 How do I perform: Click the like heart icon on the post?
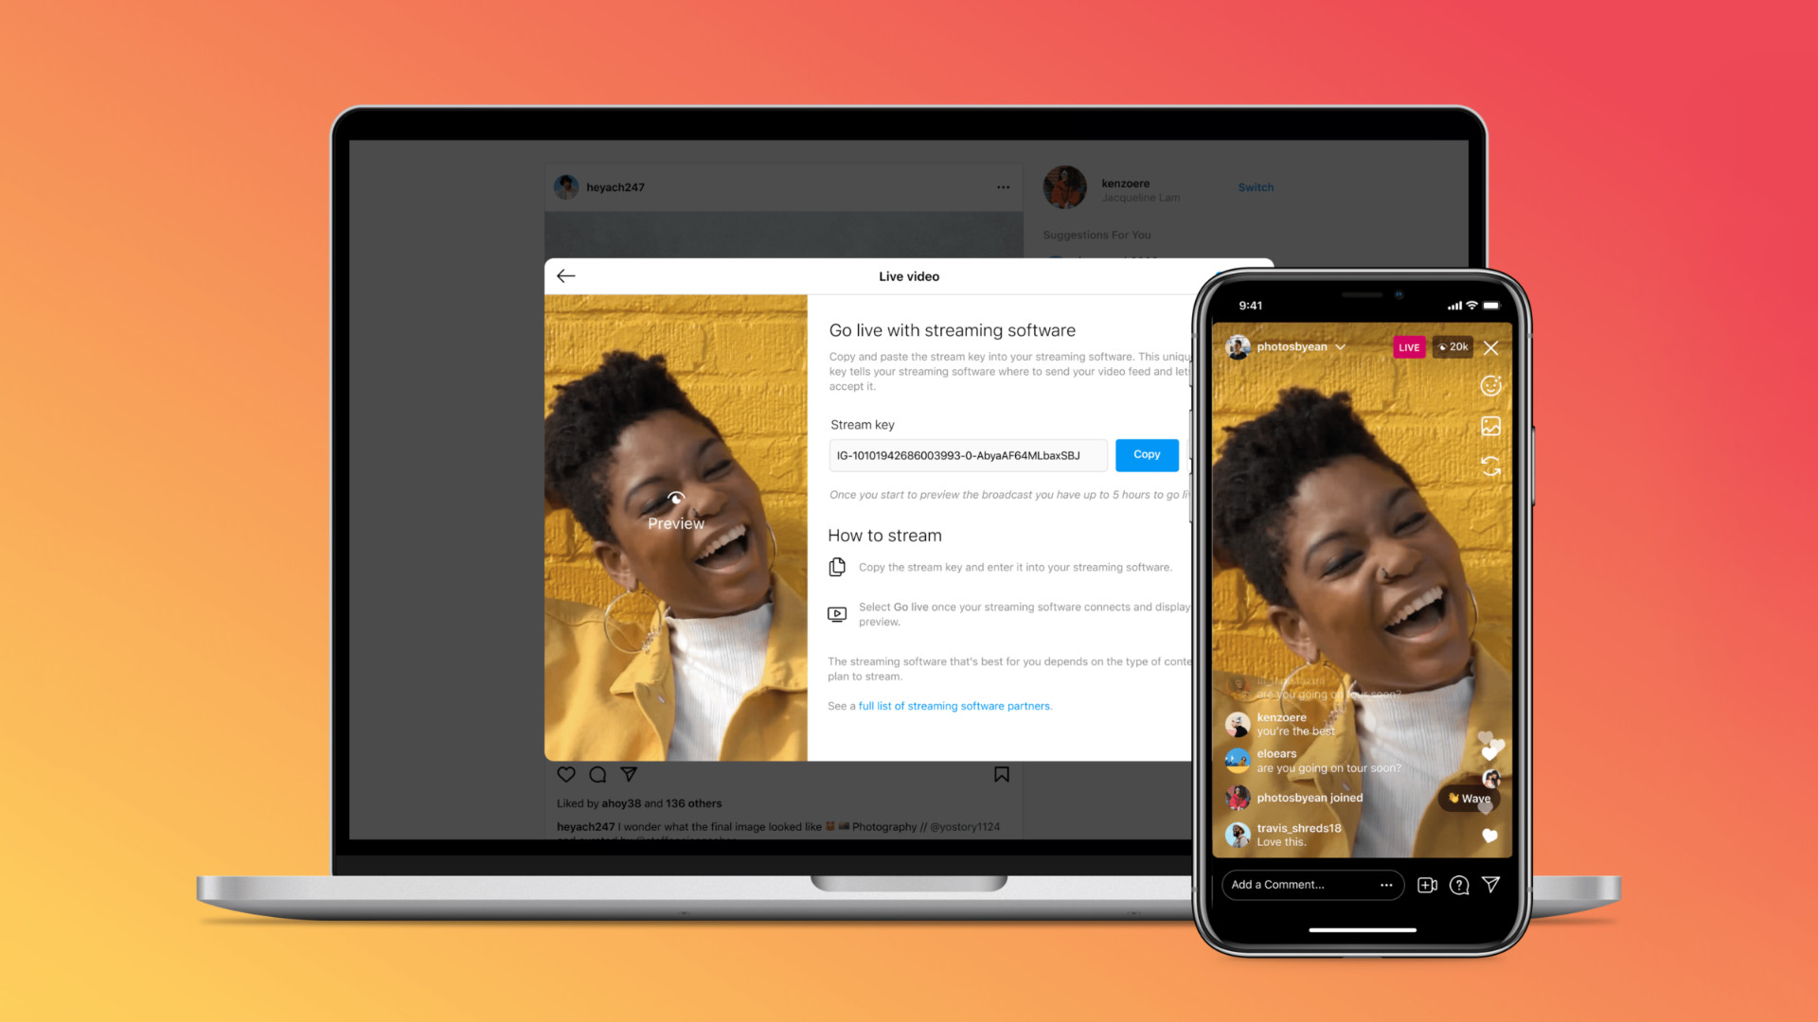pos(565,774)
